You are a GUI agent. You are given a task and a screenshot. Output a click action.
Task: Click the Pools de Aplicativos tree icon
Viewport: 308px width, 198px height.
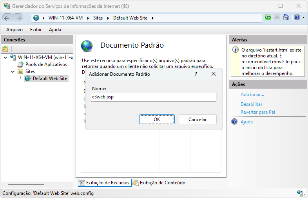pyautogui.click(x=20, y=64)
